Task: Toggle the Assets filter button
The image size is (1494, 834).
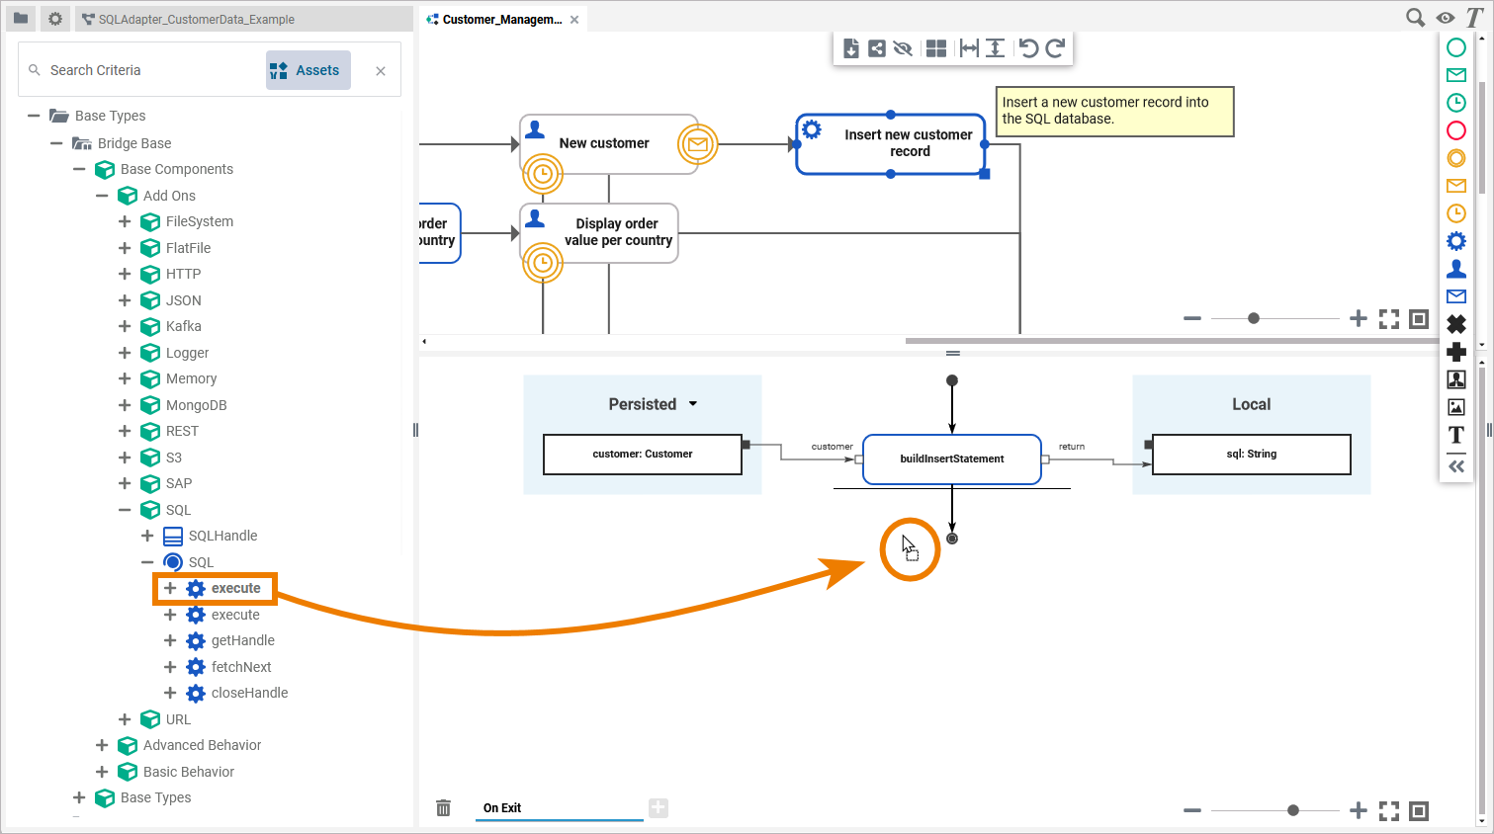Action: point(308,70)
